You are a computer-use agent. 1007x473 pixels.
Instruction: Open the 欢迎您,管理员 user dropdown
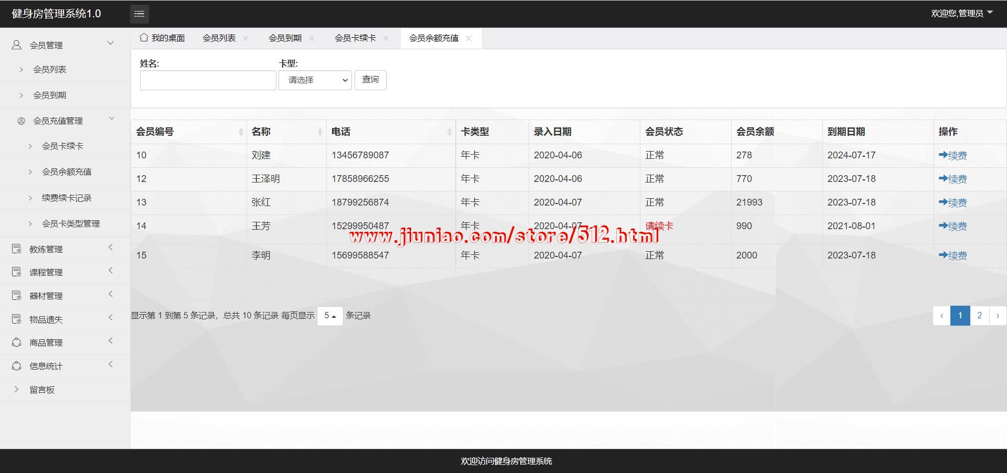pos(961,14)
